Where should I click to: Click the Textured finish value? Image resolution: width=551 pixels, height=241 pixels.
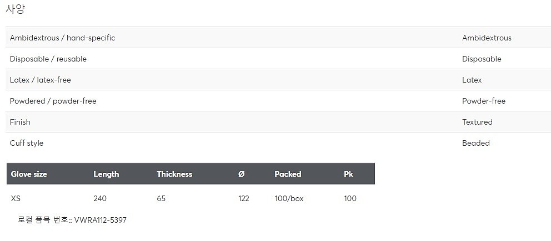pyautogui.click(x=477, y=122)
